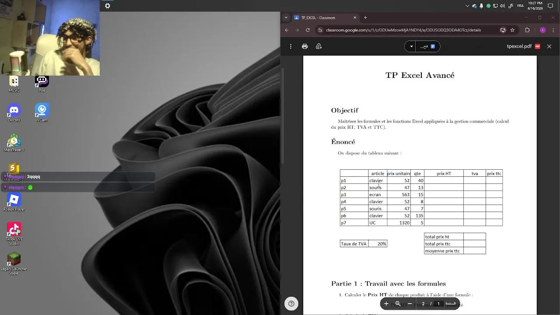Viewport: 560px width, 315px height.
Task: Open a new browser tab
Action: (x=365, y=18)
